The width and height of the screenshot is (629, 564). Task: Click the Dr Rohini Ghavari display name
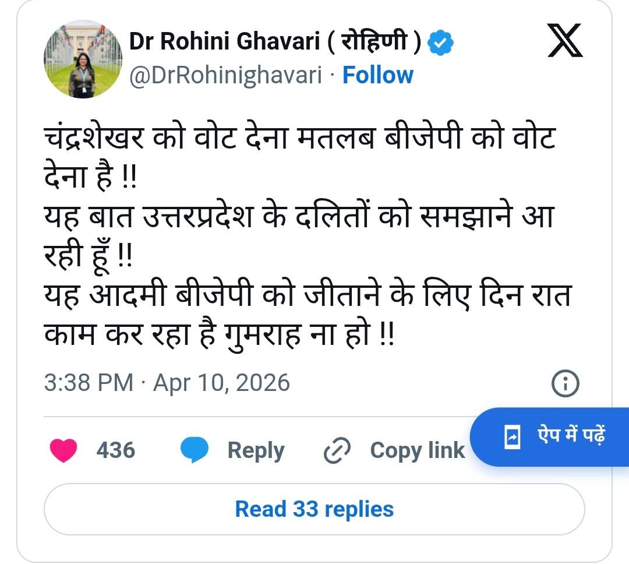[275, 41]
